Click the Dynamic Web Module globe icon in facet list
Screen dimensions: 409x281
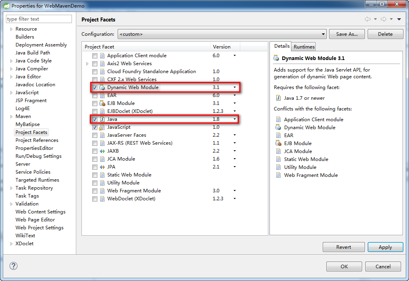(102, 87)
